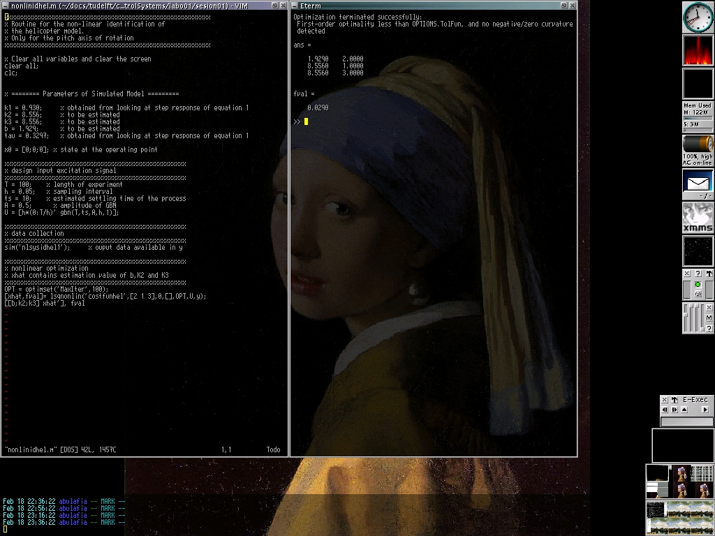Screen dimensions: 715x536
Task: Click the VIM status text 'nonlinidhel.m [DOS] 42L, 1457C'
Action: 60,450
